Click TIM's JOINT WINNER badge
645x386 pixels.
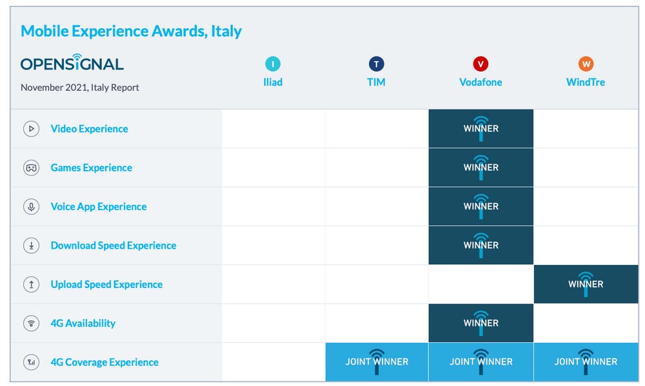(x=377, y=362)
